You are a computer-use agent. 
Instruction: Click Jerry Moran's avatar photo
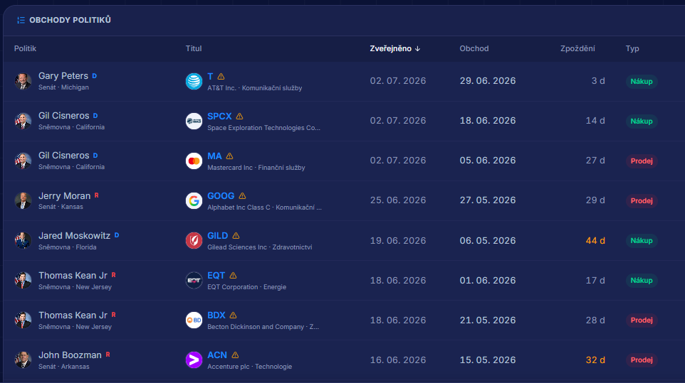[x=23, y=201]
